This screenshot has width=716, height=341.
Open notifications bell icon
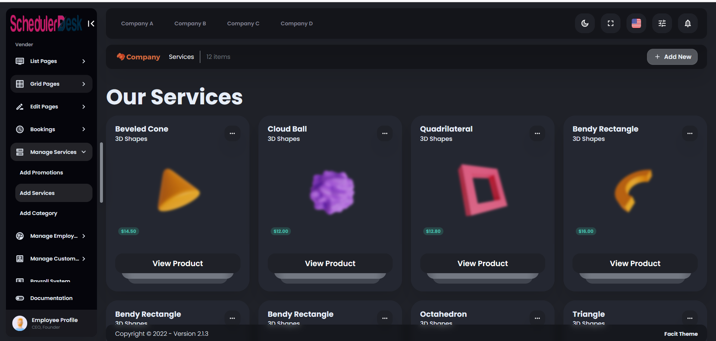pyautogui.click(x=688, y=23)
